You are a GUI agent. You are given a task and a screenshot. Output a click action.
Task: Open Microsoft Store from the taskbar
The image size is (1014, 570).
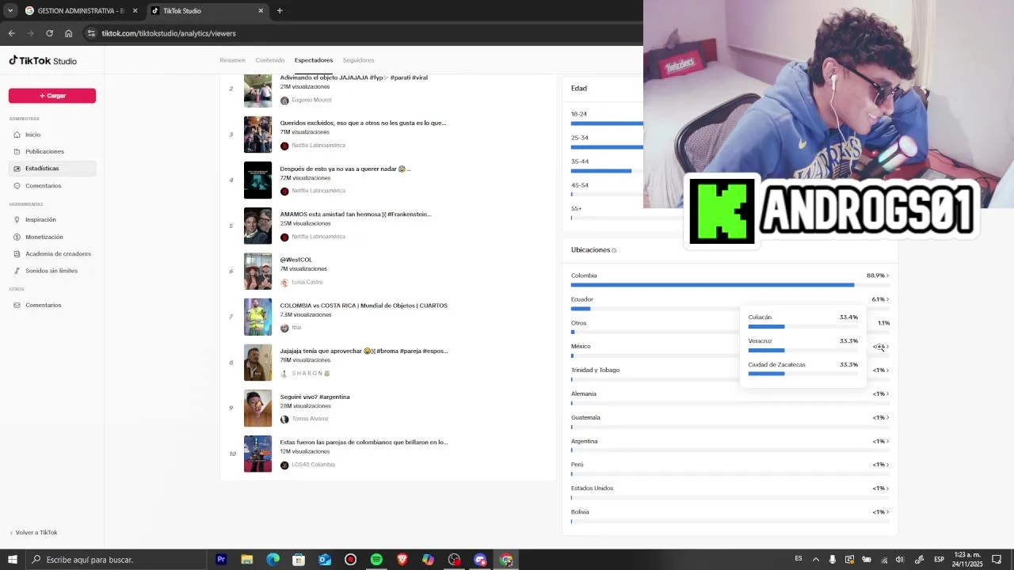(x=299, y=560)
